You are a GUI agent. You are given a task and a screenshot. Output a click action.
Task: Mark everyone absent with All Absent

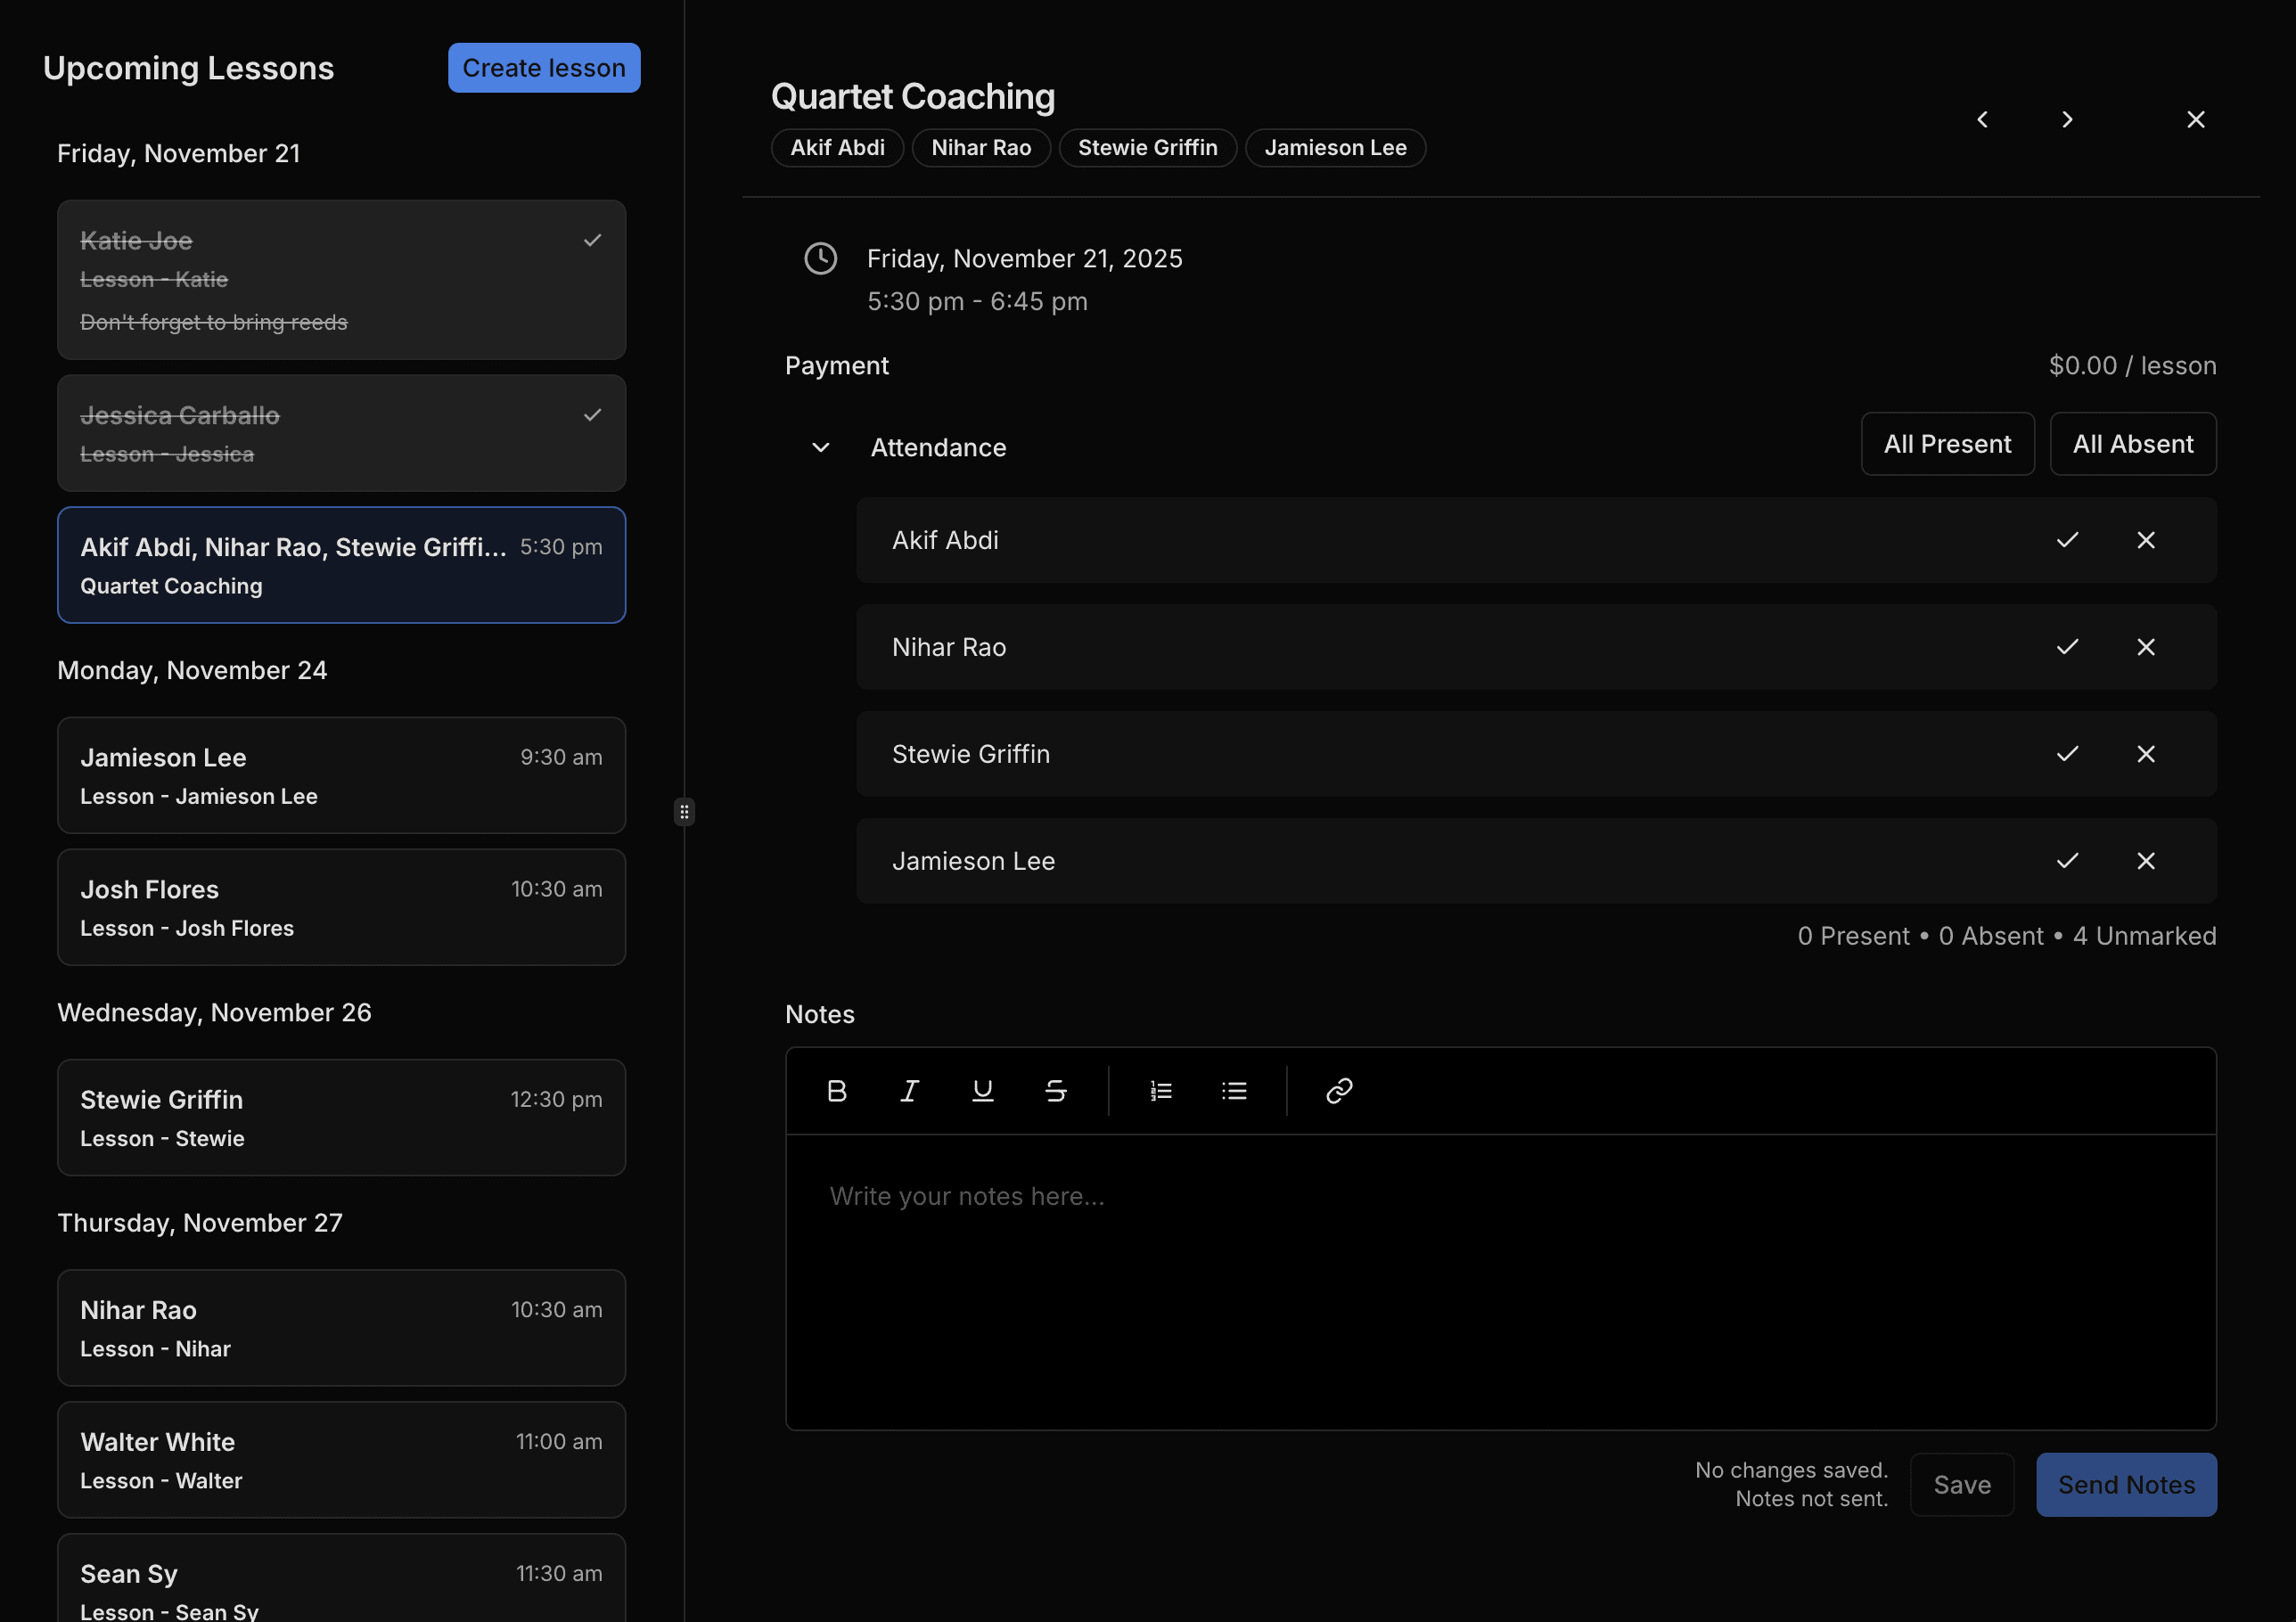pyautogui.click(x=2132, y=443)
